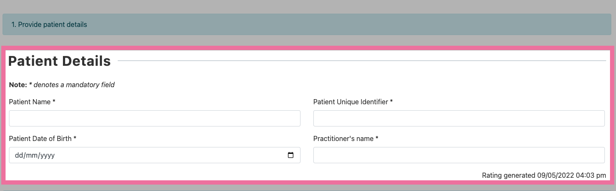Click the 'denotes a mandatory field' italic note
This screenshot has height=191, width=616.
[x=74, y=85]
